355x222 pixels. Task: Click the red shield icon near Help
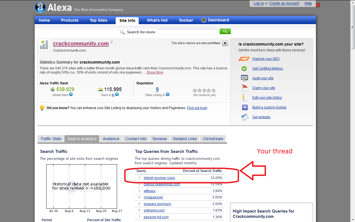[x=318, y=5]
